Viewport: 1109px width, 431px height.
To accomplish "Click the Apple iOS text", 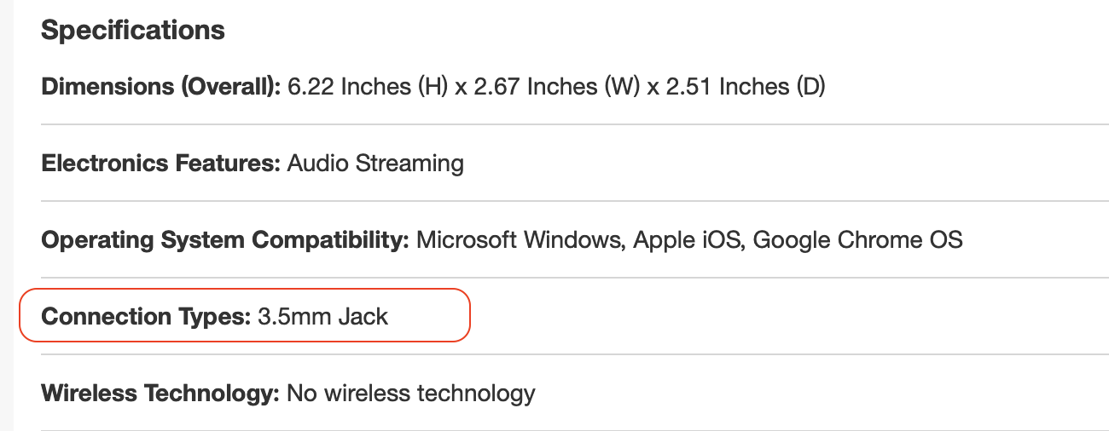I will (x=686, y=240).
